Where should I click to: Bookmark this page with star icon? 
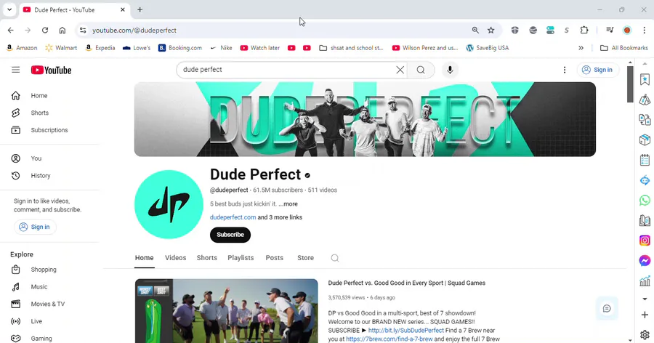click(491, 30)
